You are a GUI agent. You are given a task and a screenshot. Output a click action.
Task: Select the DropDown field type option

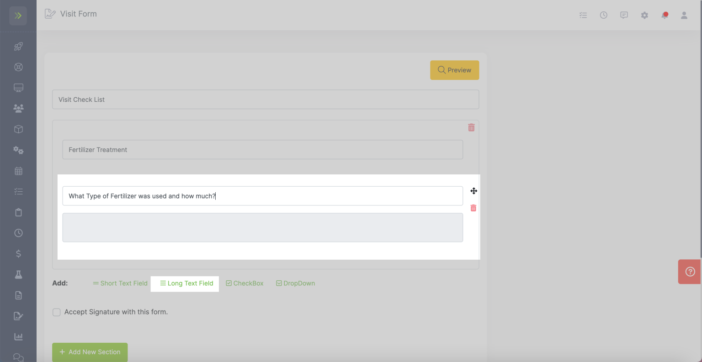pos(295,283)
